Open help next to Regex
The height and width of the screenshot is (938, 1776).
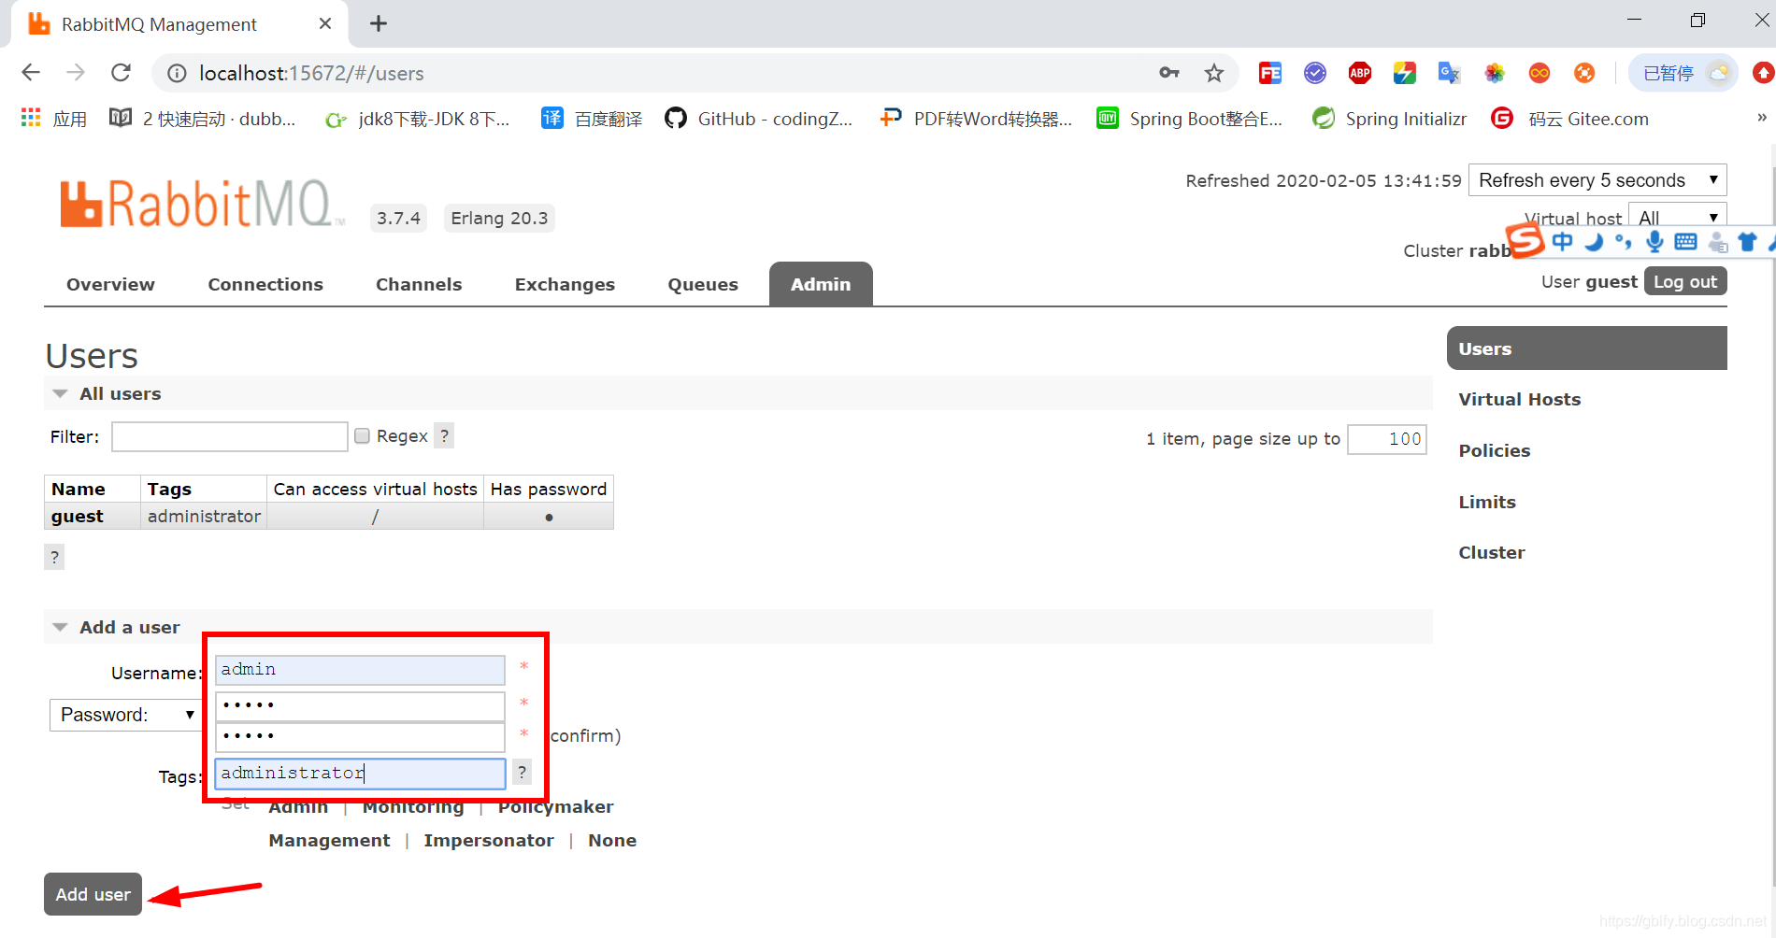(x=445, y=435)
